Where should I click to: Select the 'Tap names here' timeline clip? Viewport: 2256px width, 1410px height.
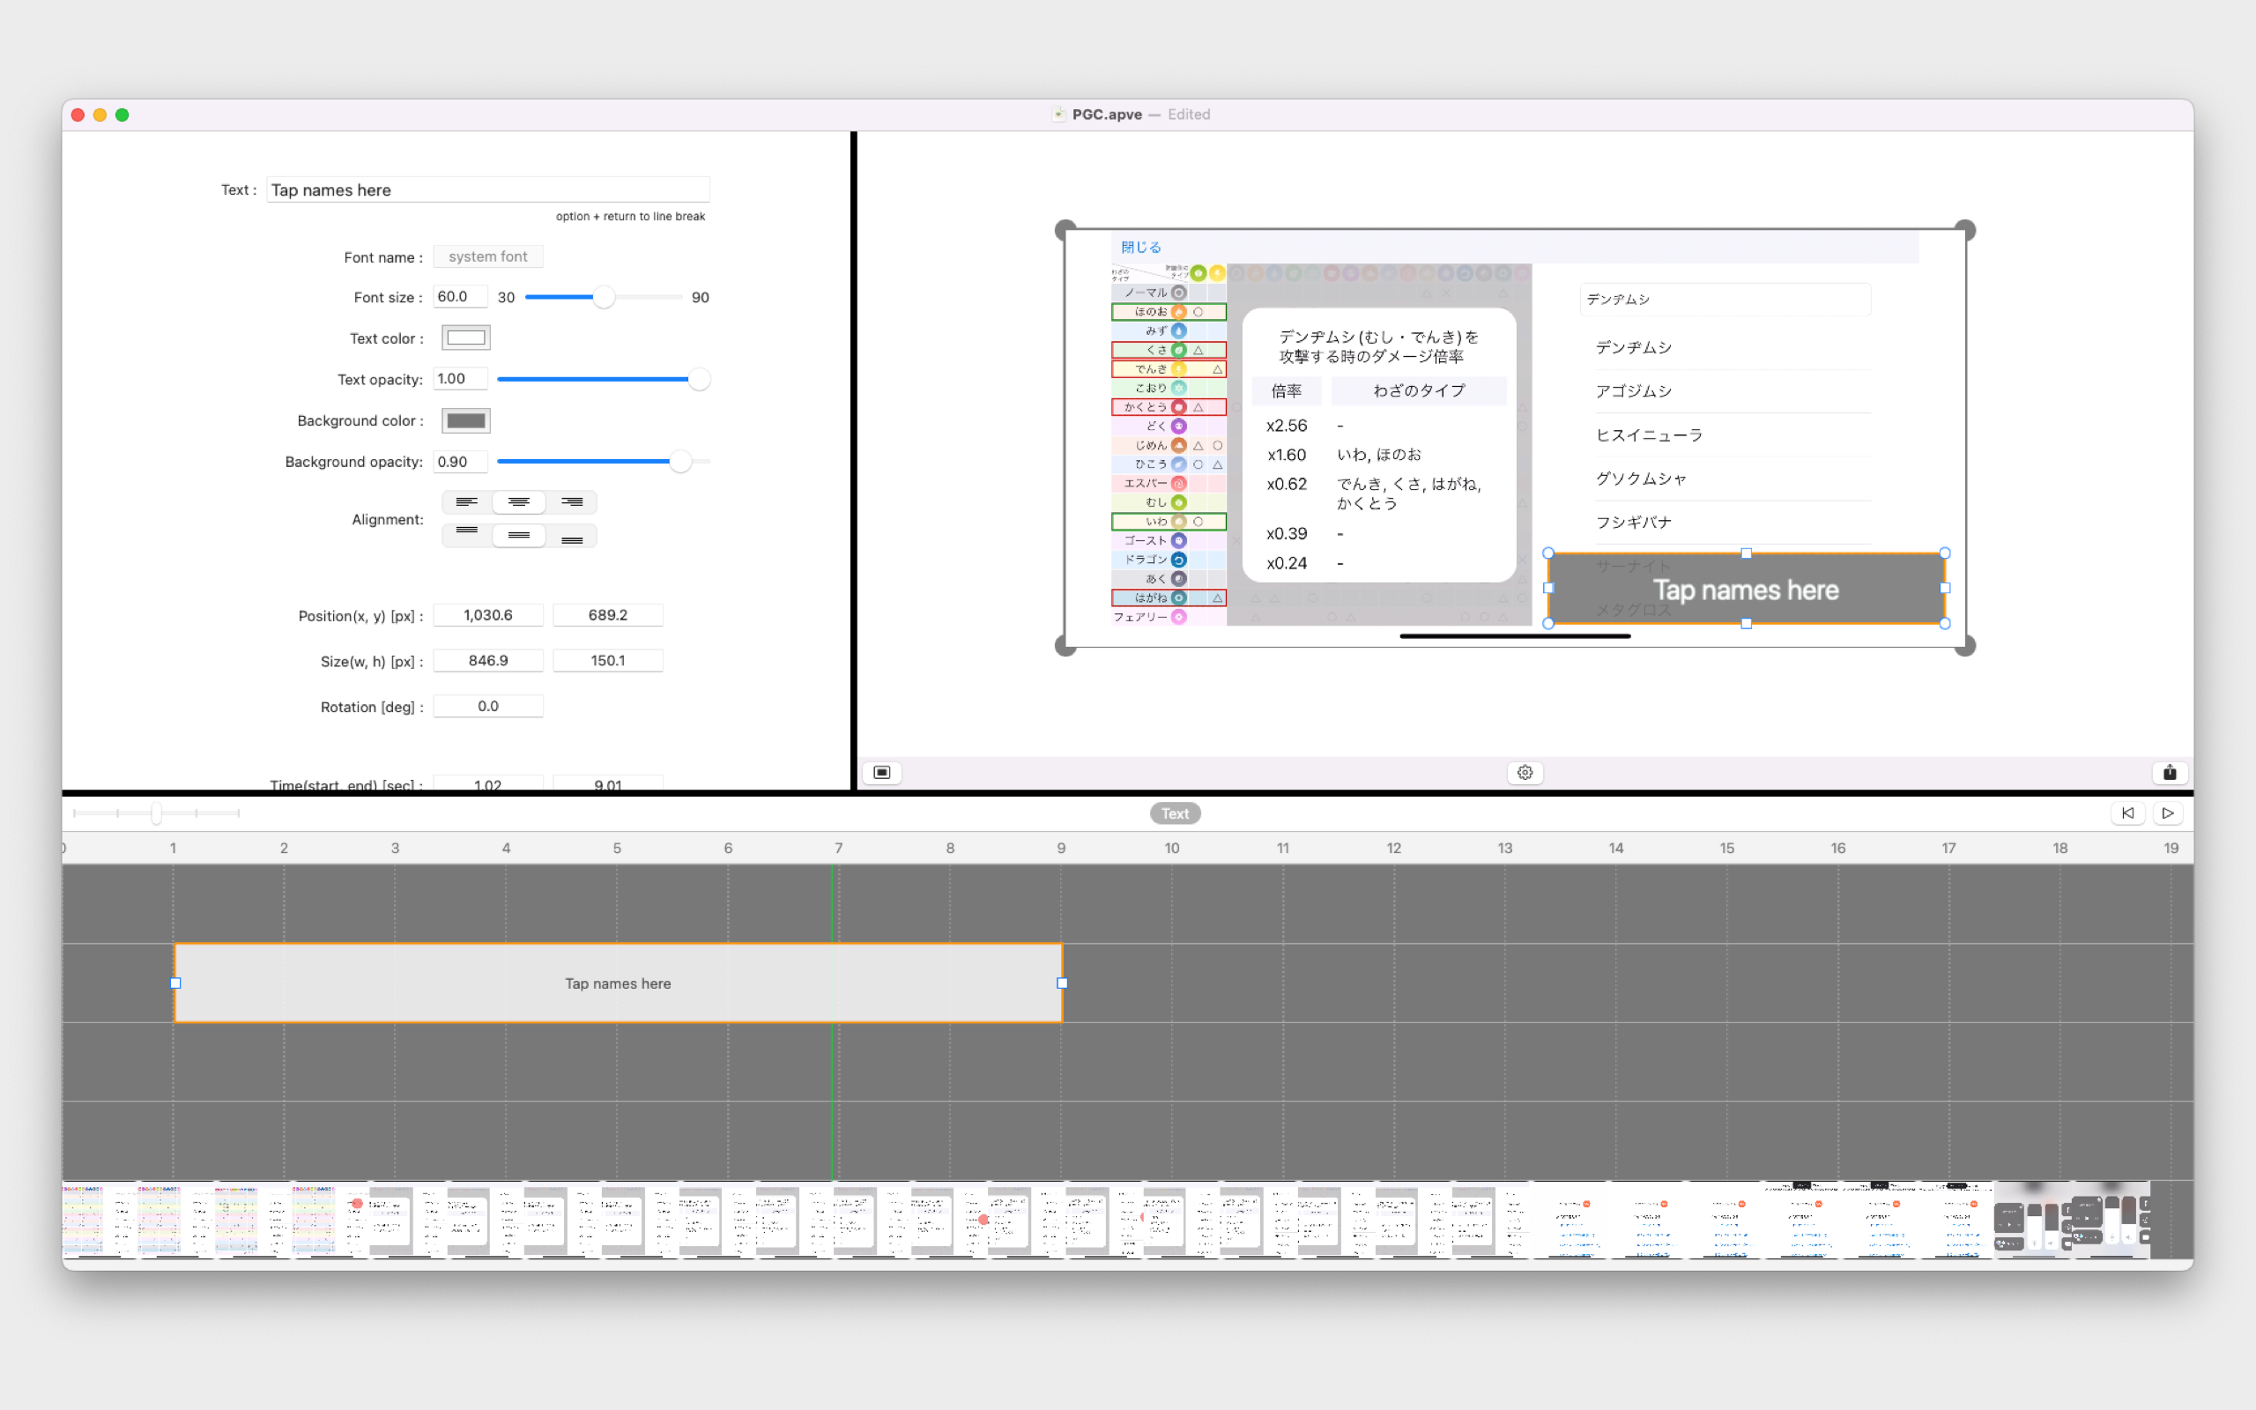[617, 983]
